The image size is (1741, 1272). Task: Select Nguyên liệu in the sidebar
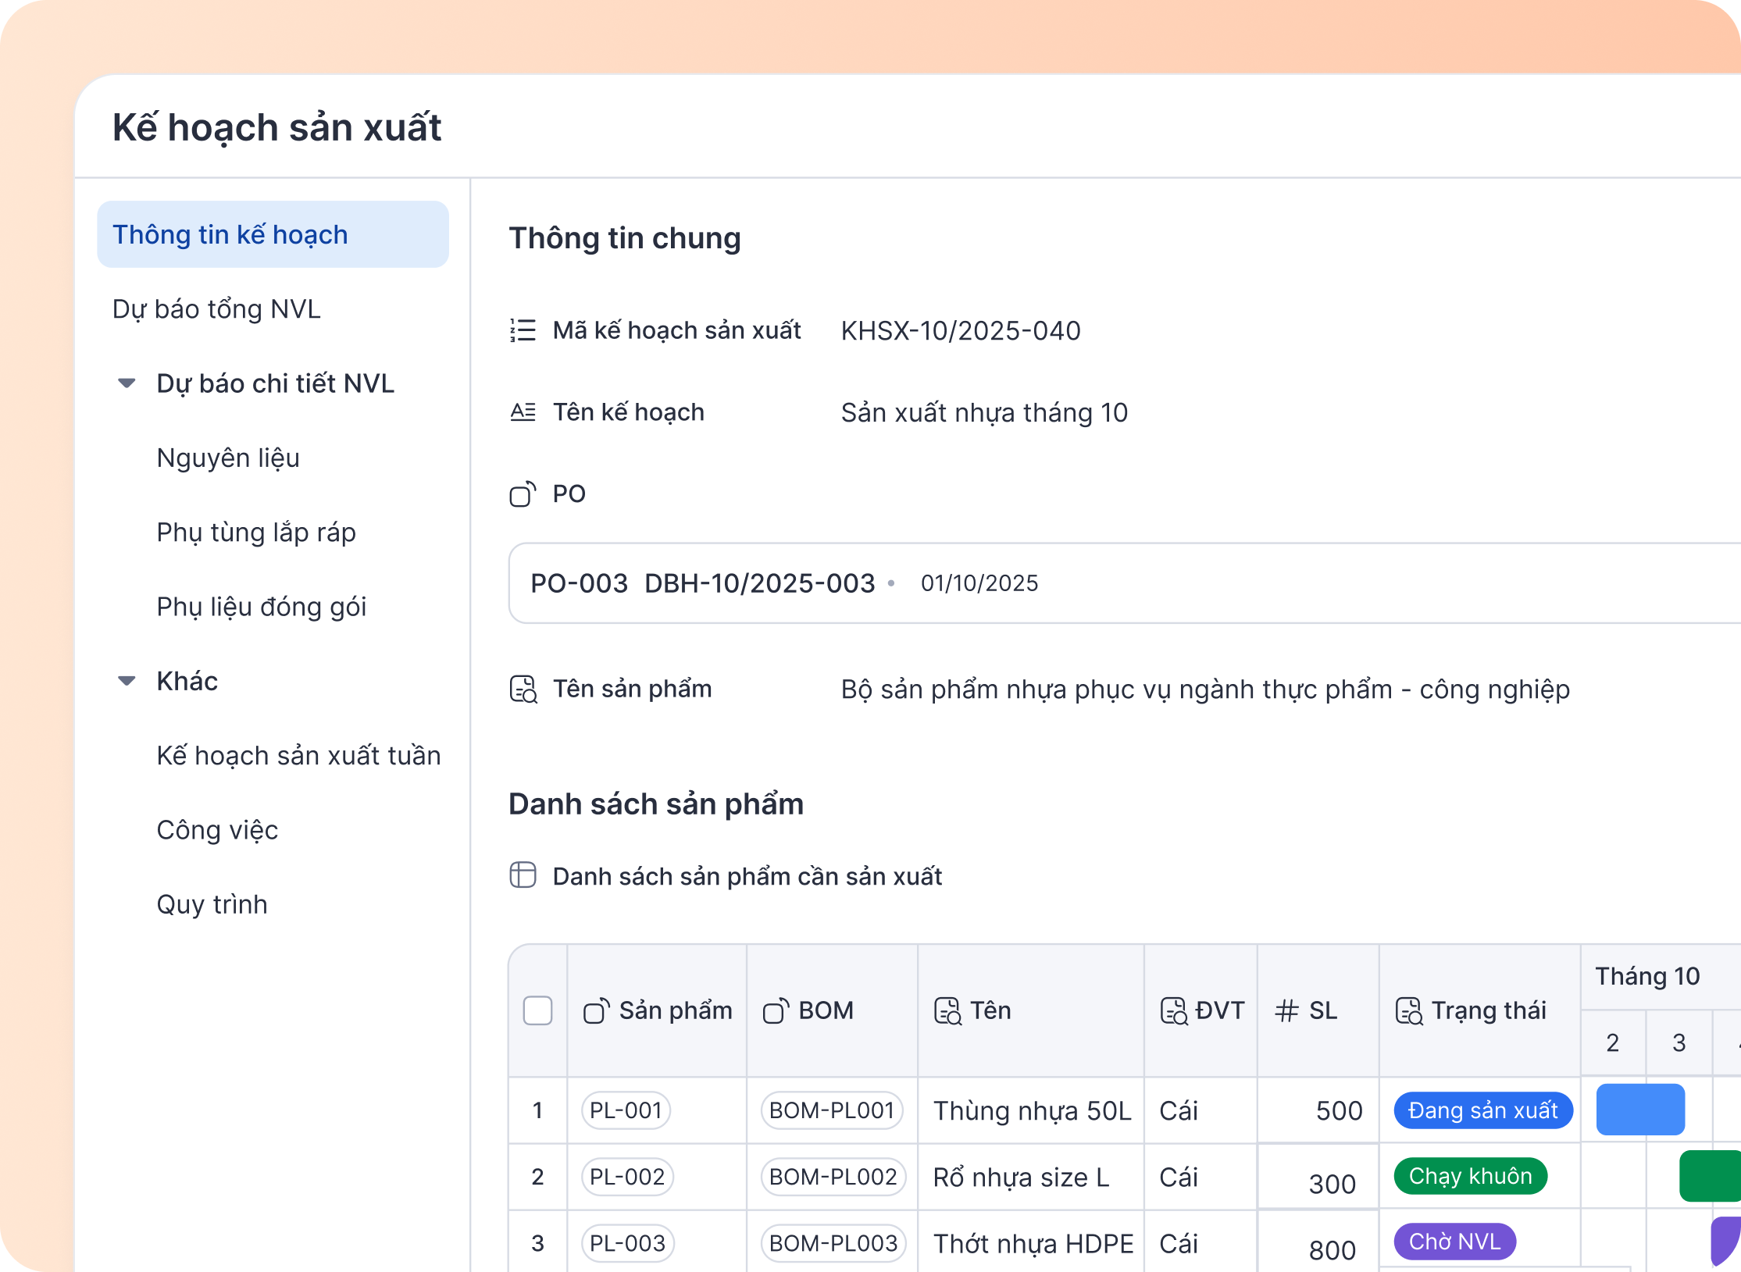(227, 458)
